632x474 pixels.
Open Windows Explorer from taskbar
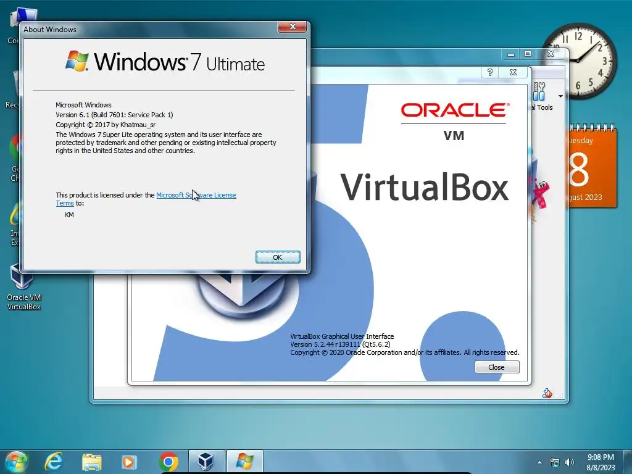click(x=91, y=462)
